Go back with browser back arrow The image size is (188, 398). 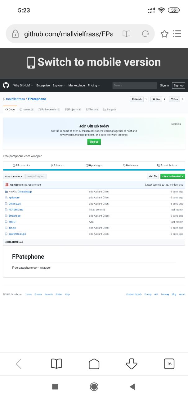19,363
